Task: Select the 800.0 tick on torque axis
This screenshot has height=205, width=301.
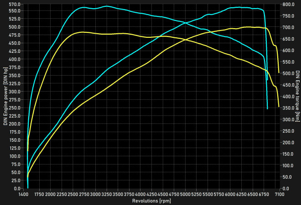Action: coord(288,5)
